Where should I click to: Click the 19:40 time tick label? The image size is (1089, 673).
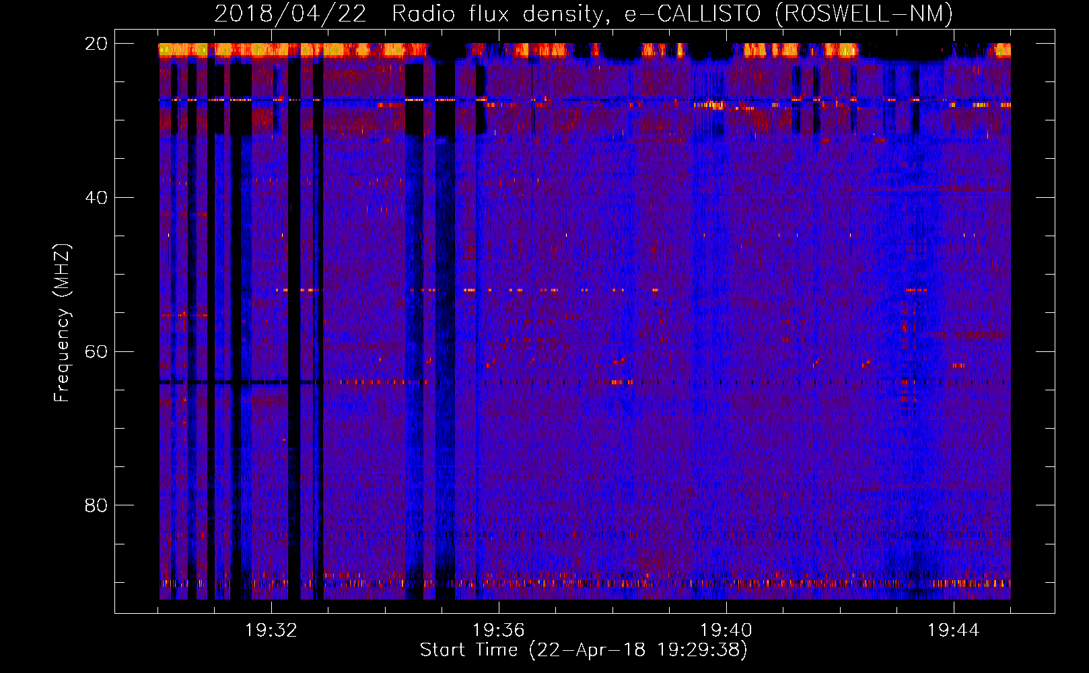click(x=726, y=631)
